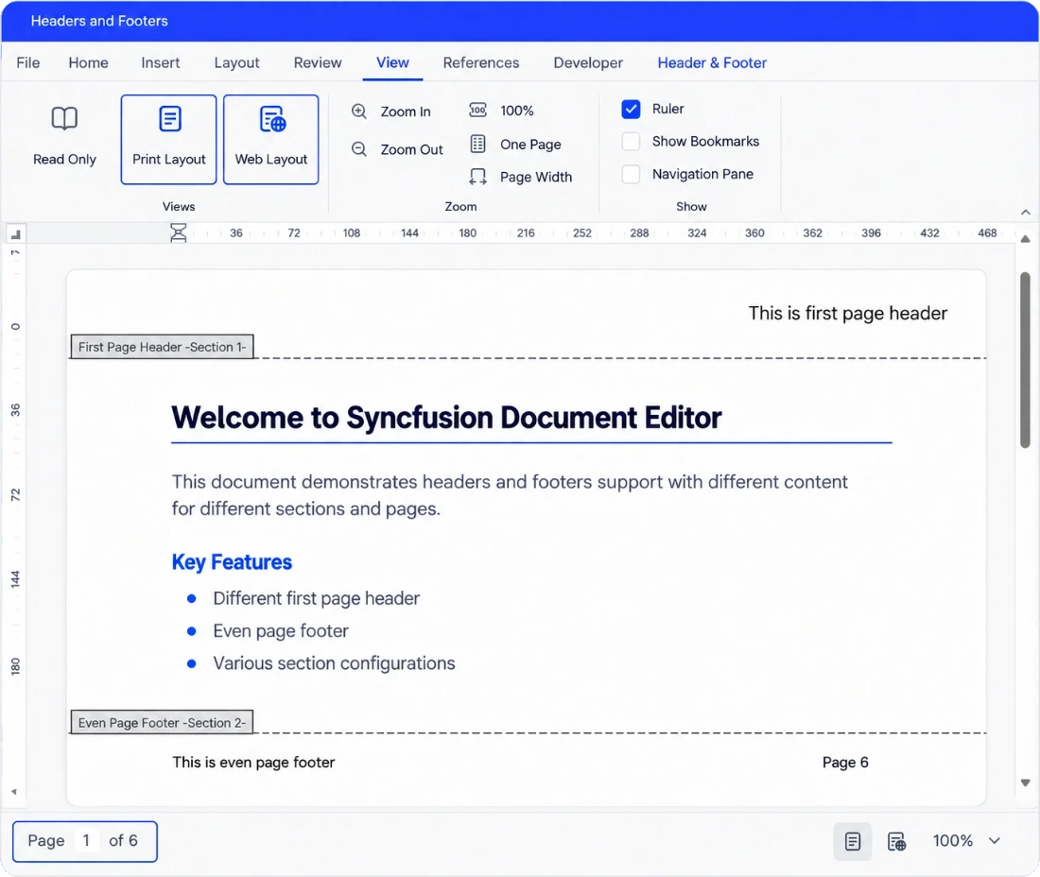Click 'Welcome to Syncfusion Document Editor' heading
1040x877 pixels.
point(446,418)
